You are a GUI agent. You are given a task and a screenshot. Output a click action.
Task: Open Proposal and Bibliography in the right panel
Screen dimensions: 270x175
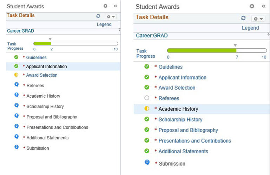[188, 130]
